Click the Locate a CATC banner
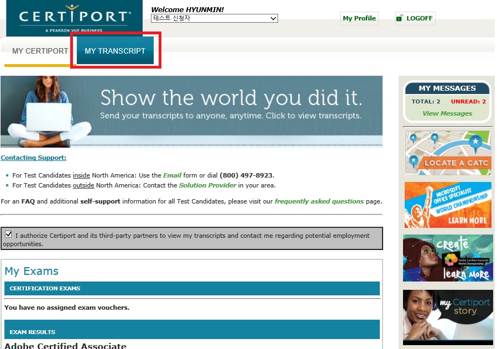Image resolution: width=497 pixels, height=349 pixels. [448, 153]
